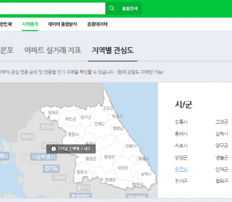Select 속초시 in the city list

(x=181, y=146)
